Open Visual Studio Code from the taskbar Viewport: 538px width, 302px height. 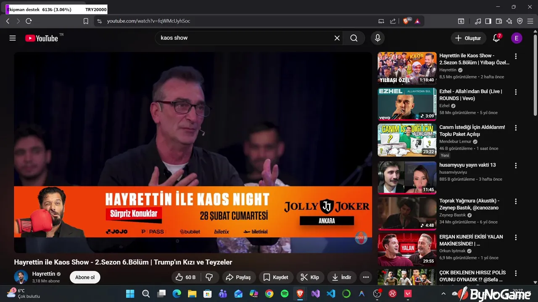click(x=331, y=294)
